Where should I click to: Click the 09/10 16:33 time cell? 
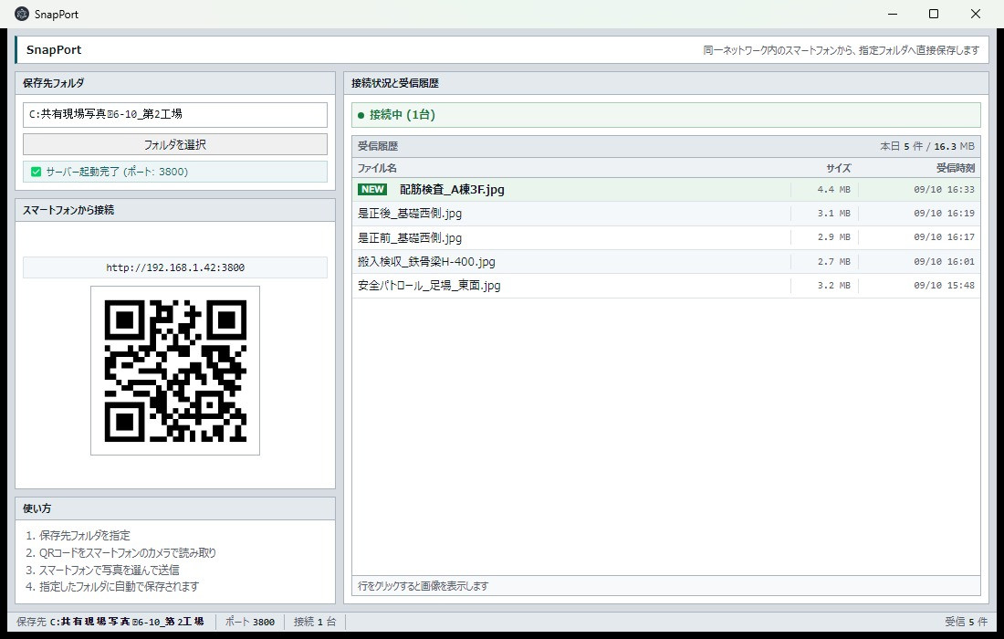[x=944, y=190]
